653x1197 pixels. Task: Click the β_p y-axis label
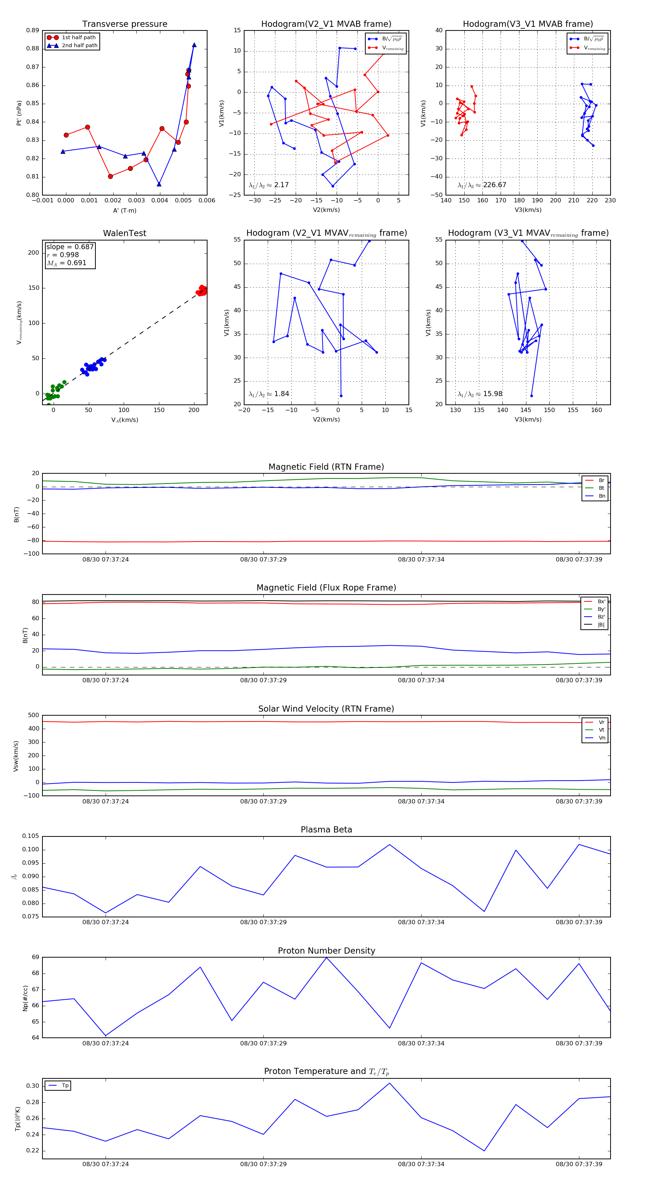[x=15, y=877]
